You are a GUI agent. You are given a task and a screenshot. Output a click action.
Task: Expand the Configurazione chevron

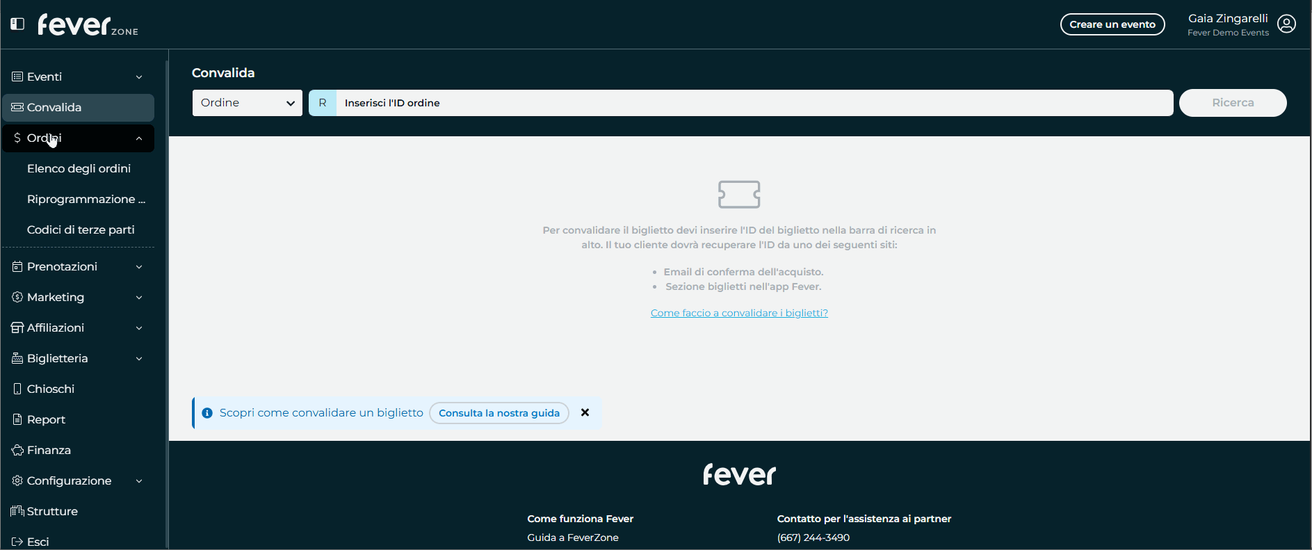click(139, 481)
